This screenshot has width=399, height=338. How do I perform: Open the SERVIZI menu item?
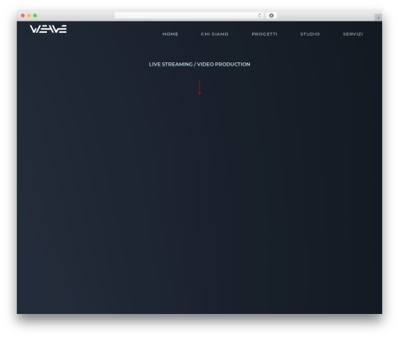pyautogui.click(x=353, y=34)
